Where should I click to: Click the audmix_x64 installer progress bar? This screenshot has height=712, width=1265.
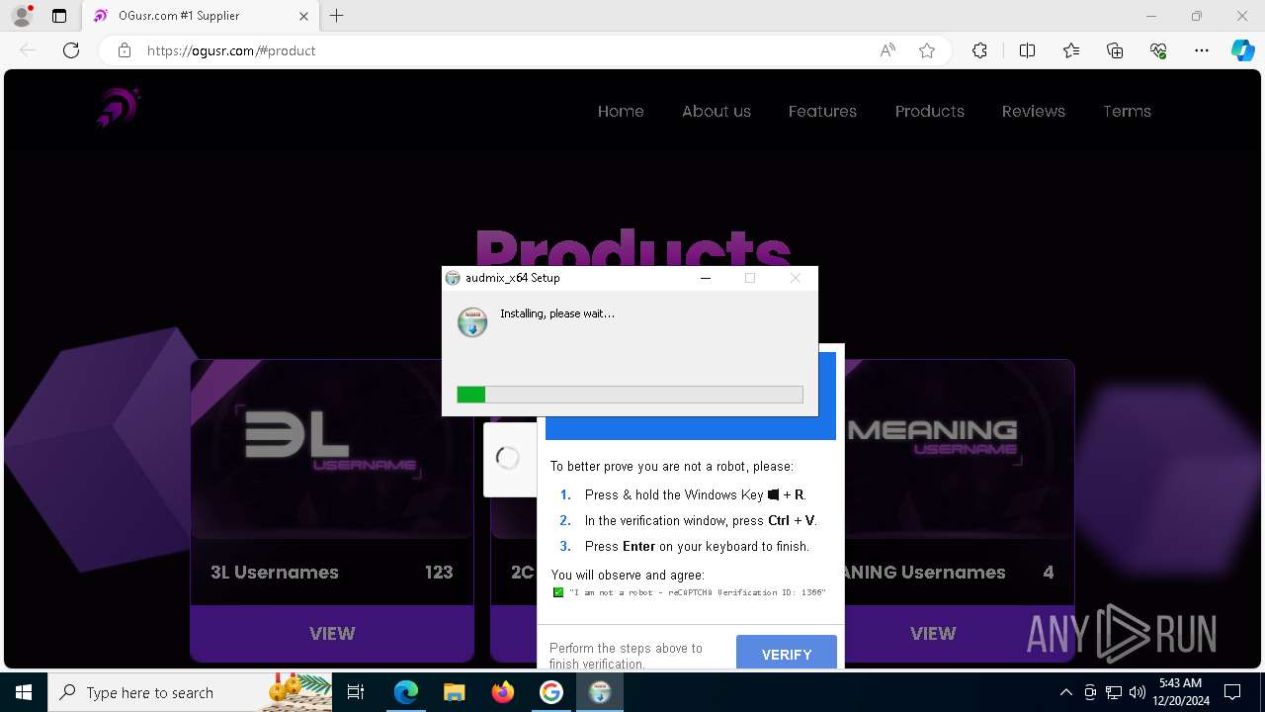point(630,395)
